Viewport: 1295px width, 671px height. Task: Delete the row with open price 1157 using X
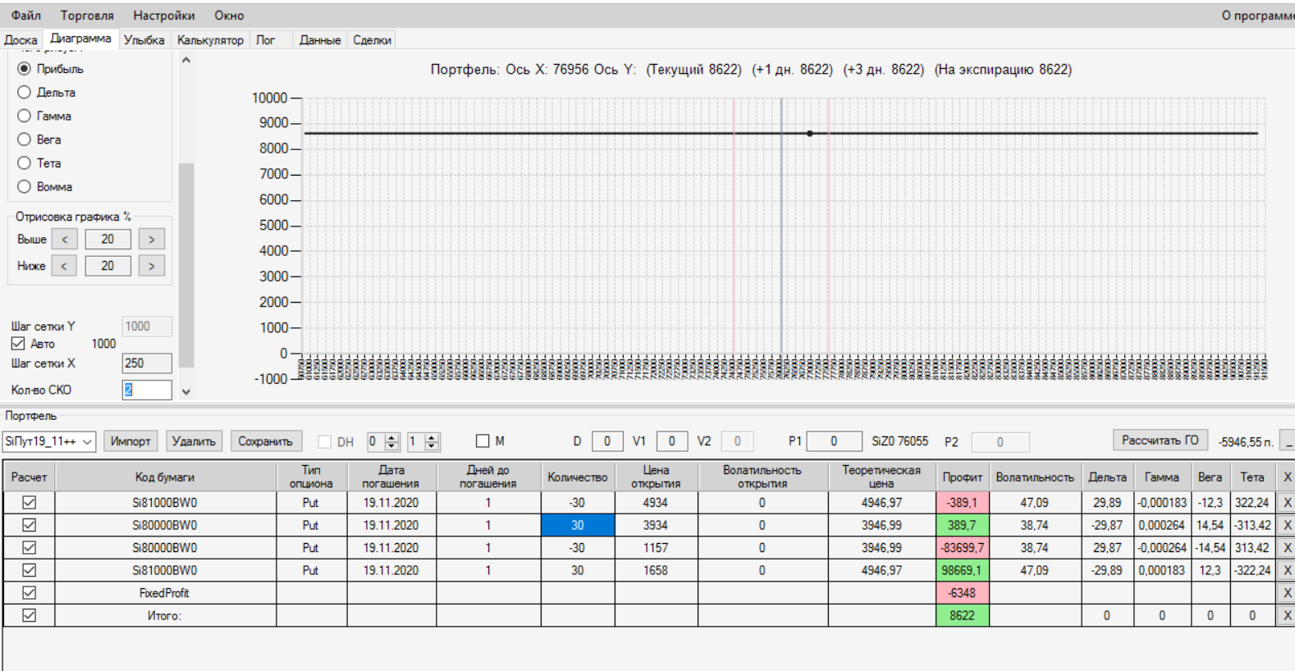[x=1287, y=548]
